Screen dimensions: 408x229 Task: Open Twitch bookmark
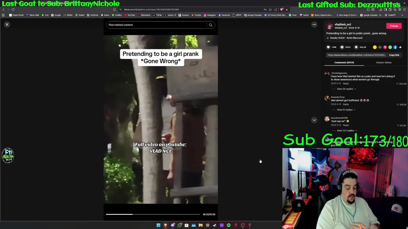(304, 15)
